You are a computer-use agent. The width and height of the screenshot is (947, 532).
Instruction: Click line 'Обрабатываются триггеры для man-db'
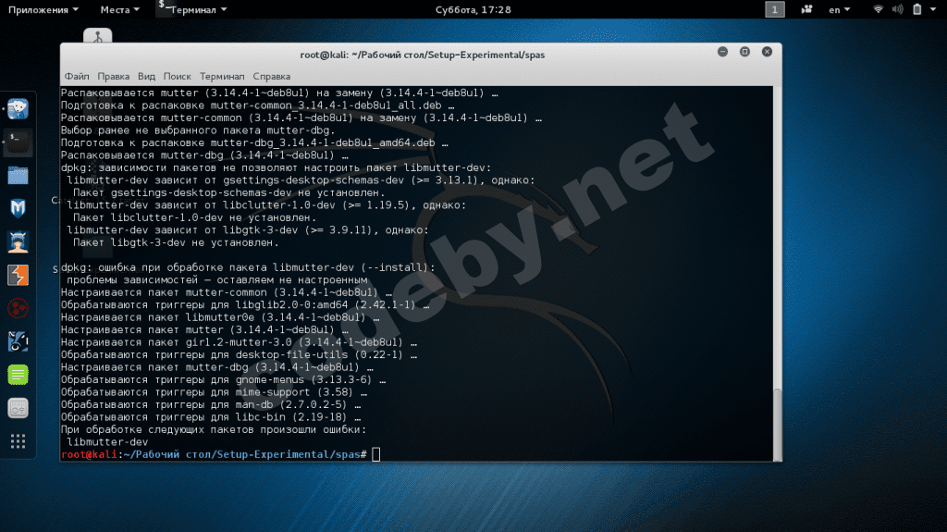coord(211,404)
